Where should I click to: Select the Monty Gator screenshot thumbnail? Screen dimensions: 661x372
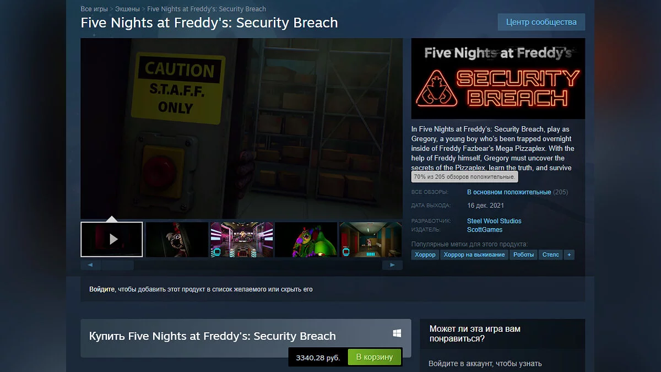tap(306, 239)
